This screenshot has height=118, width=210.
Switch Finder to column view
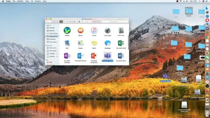point(67,22)
